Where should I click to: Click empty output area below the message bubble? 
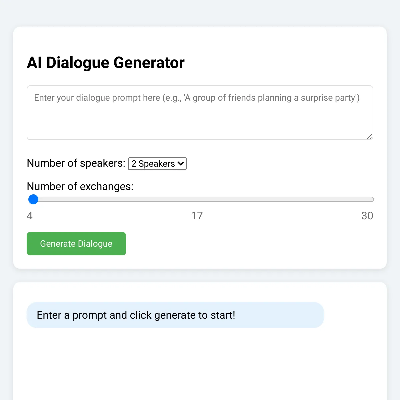click(x=200, y=363)
